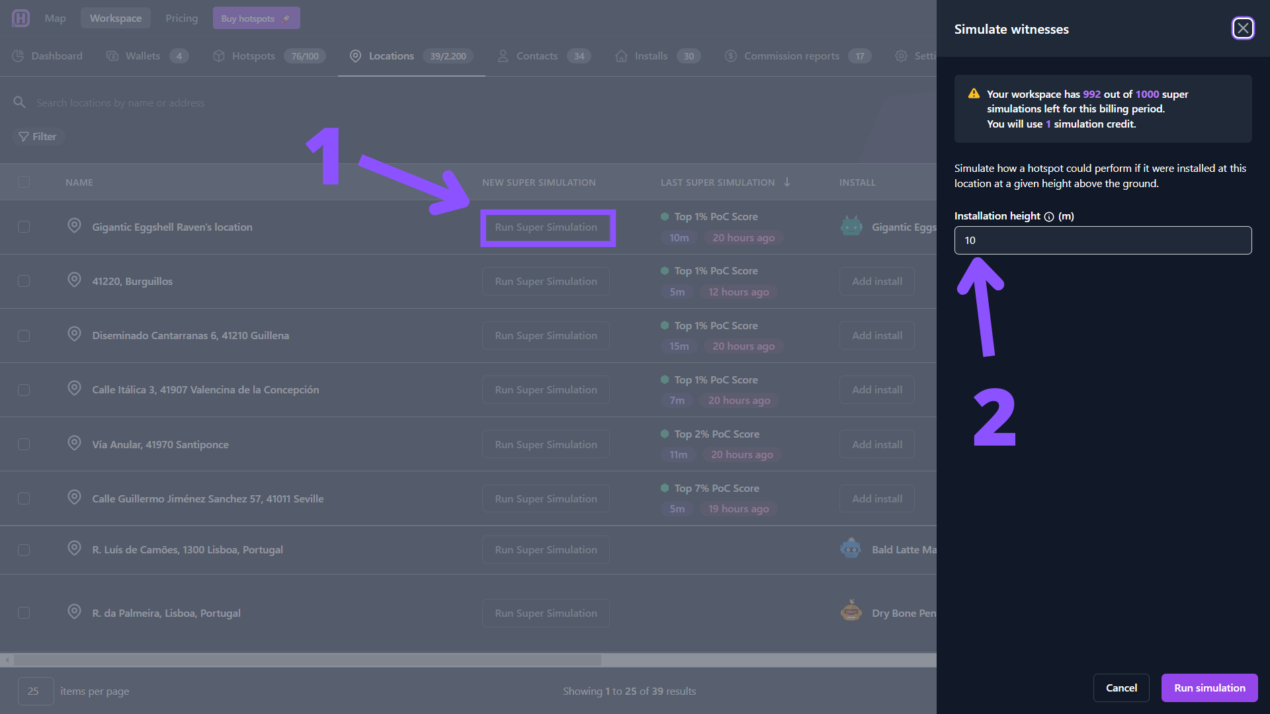Switch to the Hotspots tab
Image resolution: width=1270 pixels, height=714 pixels.
(x=269, y=56)
